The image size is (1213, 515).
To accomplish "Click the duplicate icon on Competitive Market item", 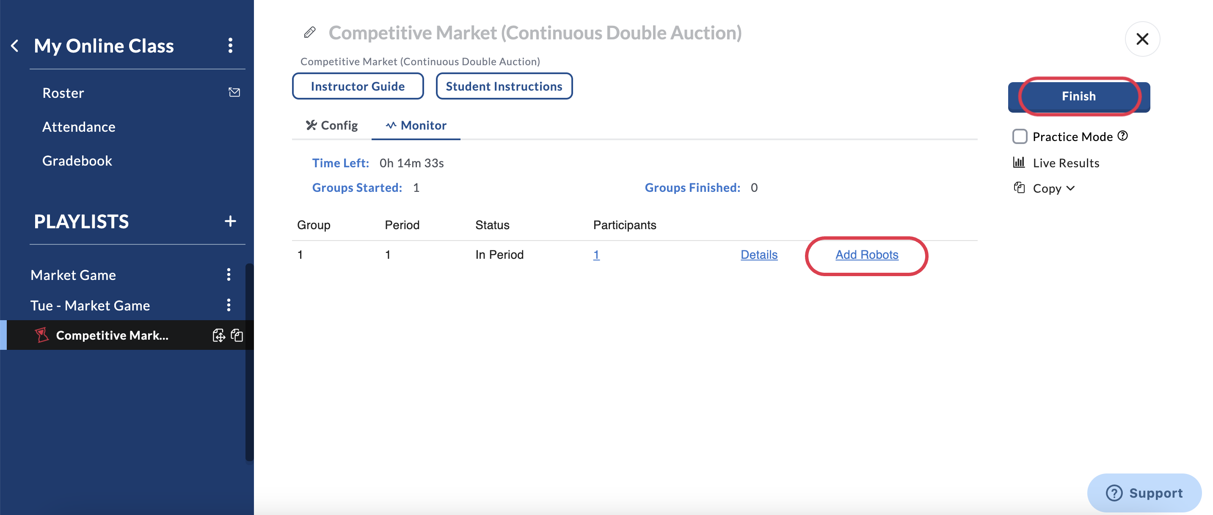I will tap(237, 335).
